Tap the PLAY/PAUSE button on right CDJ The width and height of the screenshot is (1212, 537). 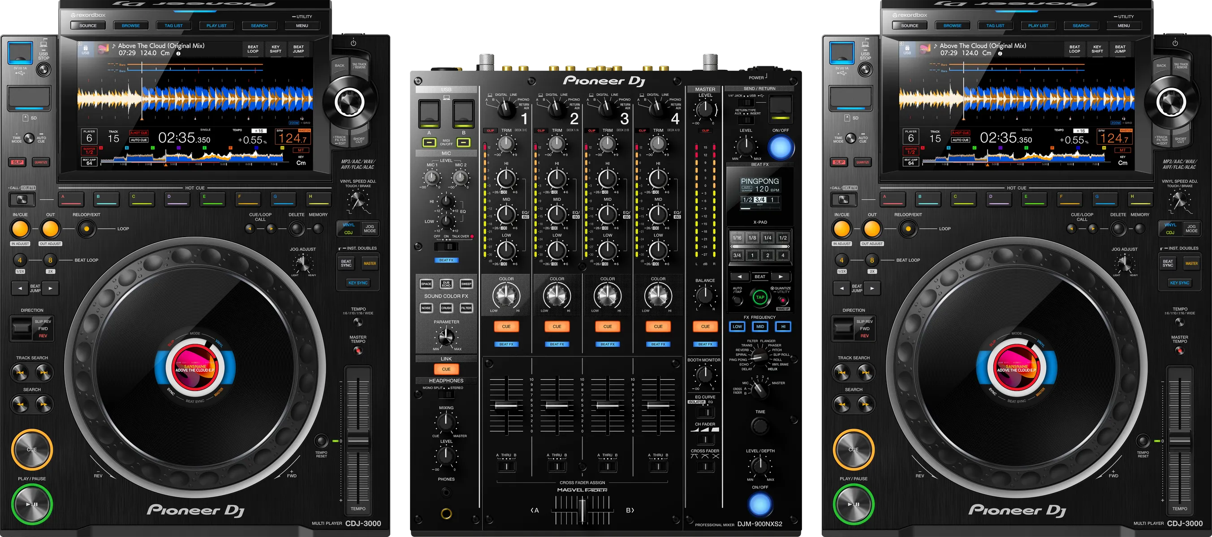[853, 504]
